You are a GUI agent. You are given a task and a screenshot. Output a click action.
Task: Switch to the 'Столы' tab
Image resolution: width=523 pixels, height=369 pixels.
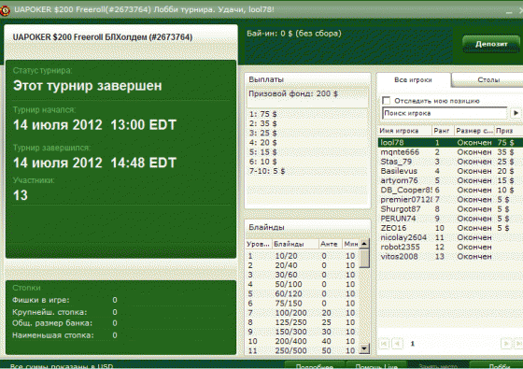(488, 80)
